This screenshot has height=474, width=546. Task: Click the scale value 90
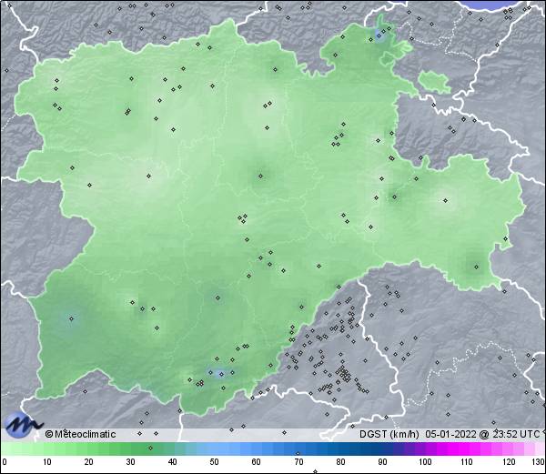click(x=382, y=462)
